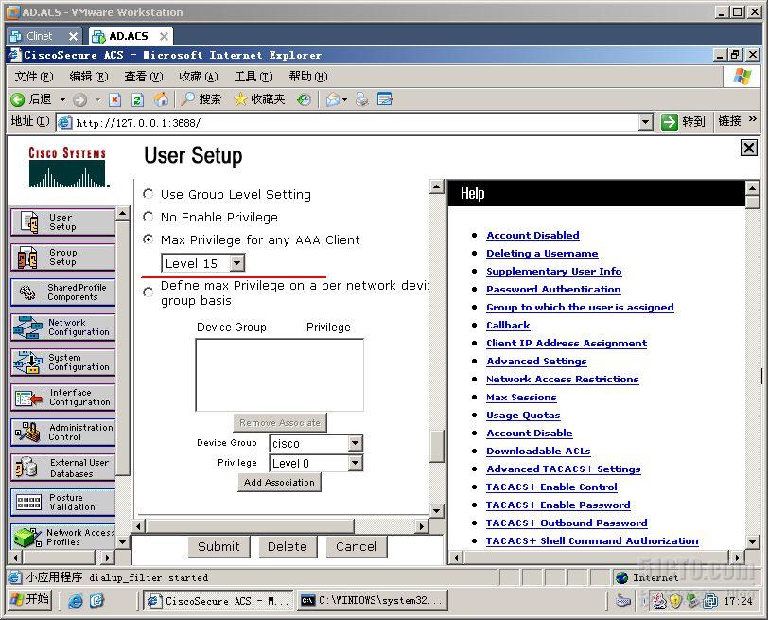Click the IE Home icon
The image size is (768, 620).
(161, 100)
